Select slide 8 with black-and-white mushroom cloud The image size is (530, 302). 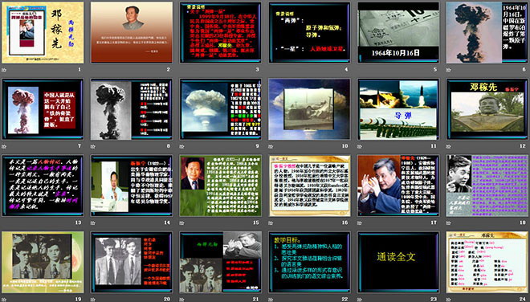[132, 109]
